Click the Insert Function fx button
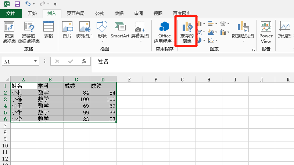The width and height of the screenshot is (294, 165). point(83,62)
